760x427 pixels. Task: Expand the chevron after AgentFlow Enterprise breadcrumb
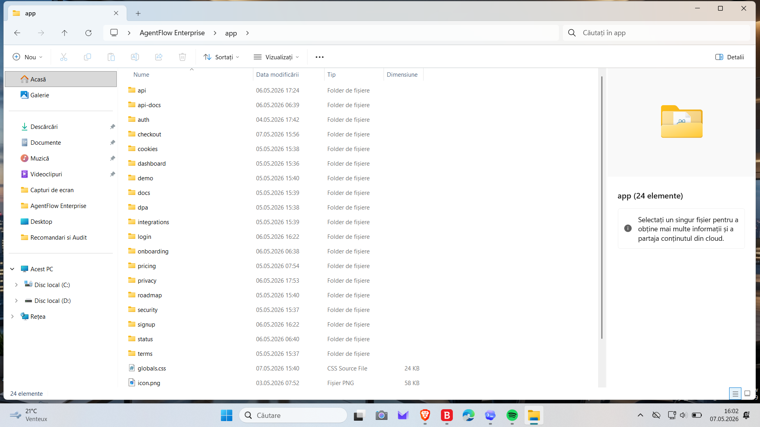pos(215,33)
